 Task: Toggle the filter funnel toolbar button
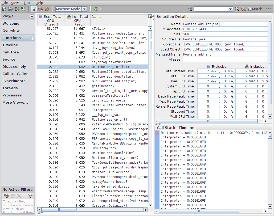[34, 9]
